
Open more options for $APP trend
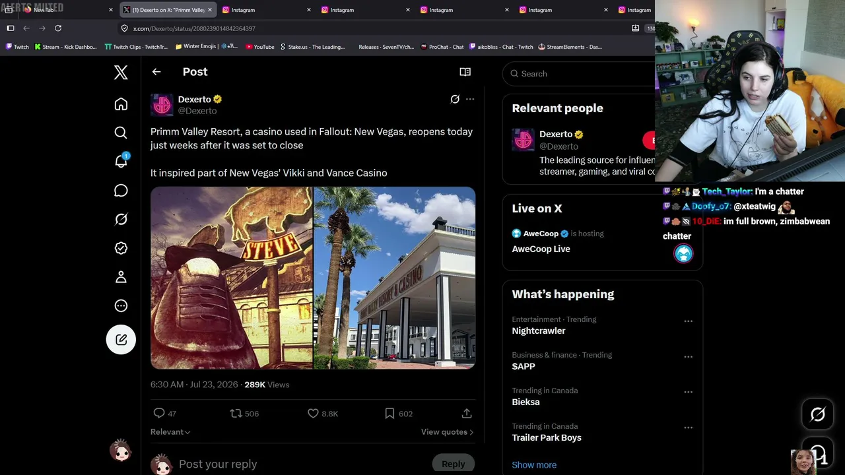pyautogui.click(x=688, y=357)
